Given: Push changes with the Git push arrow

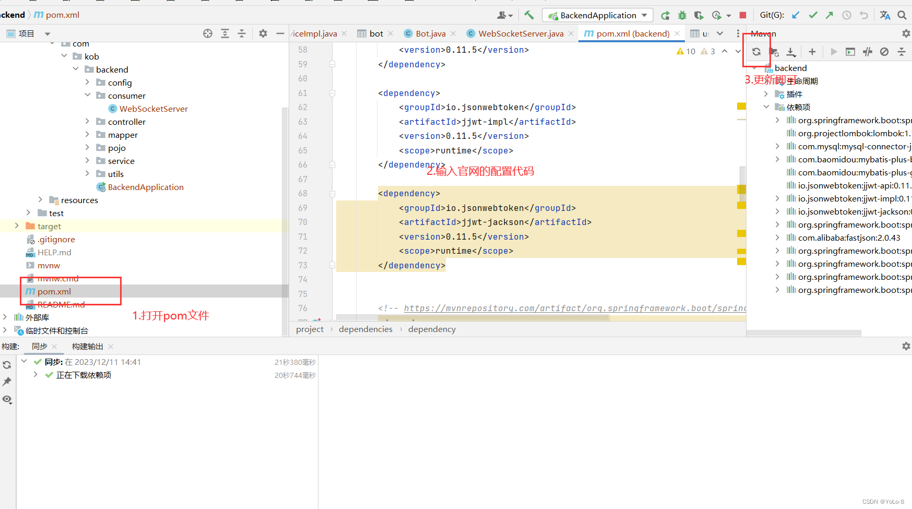Looking at the screenshot, I should 829,15.
